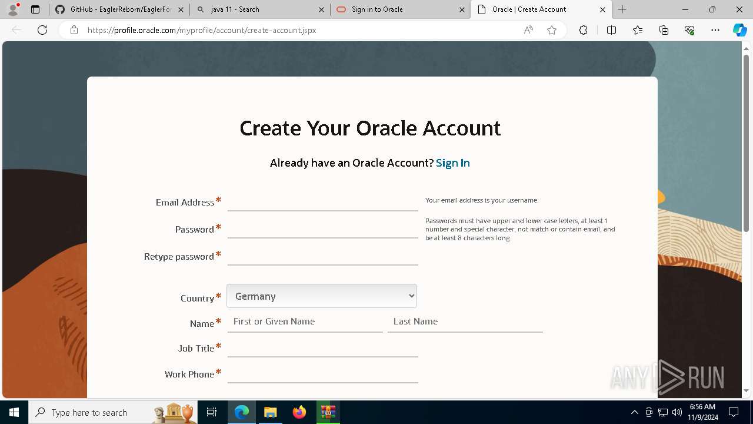
Task: Close the GitHub EaglerReborn tab
Action: pyautogui.click(x=181, y=9)
